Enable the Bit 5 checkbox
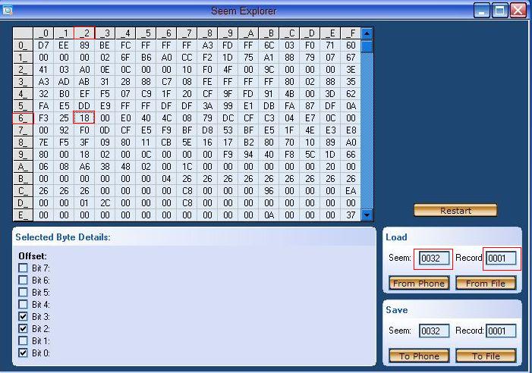 pyautogui.click(x=23, y=292)
